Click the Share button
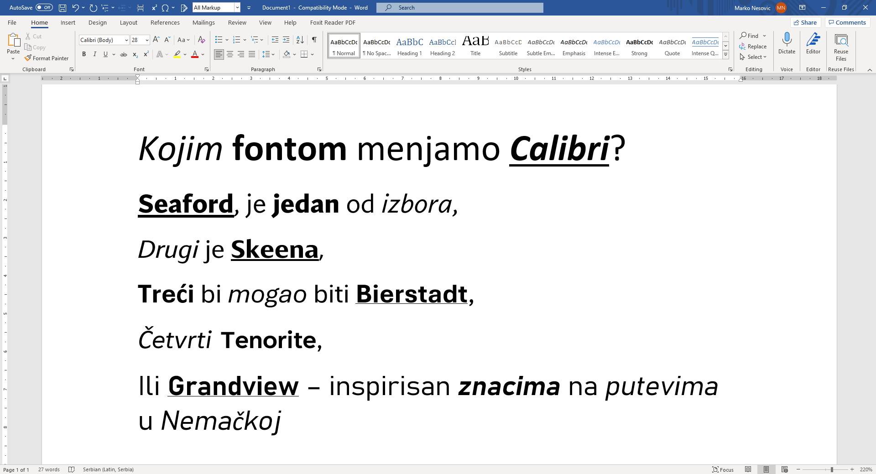Screen dimensions: 876x474 coord(805,22)
